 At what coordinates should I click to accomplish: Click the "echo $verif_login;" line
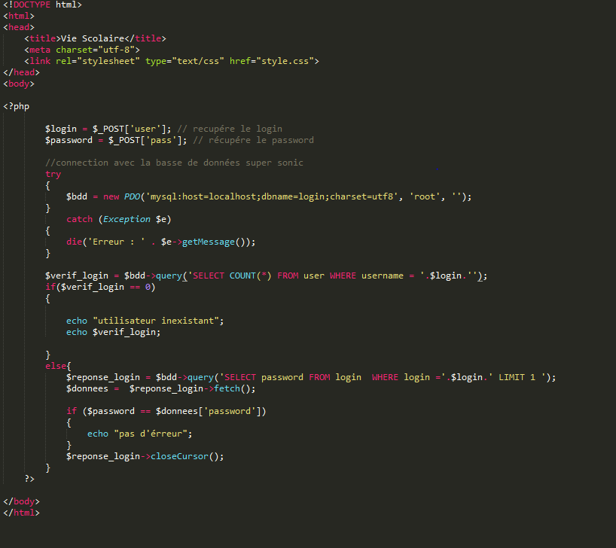pyautogui.click(x=113, y=332)
